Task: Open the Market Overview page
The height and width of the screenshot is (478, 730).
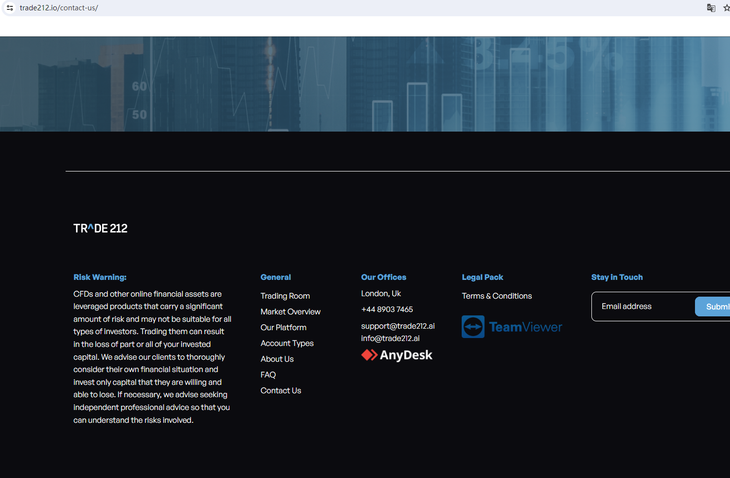Action: click(x=290, y=312)
